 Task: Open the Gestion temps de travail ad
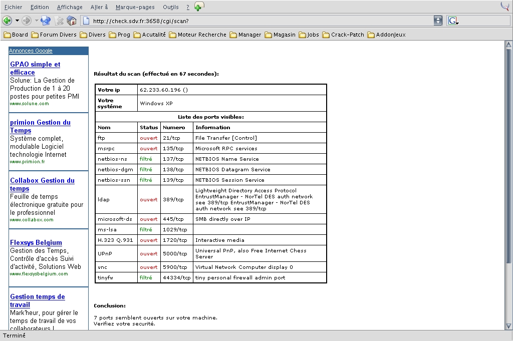click(37, 300)
